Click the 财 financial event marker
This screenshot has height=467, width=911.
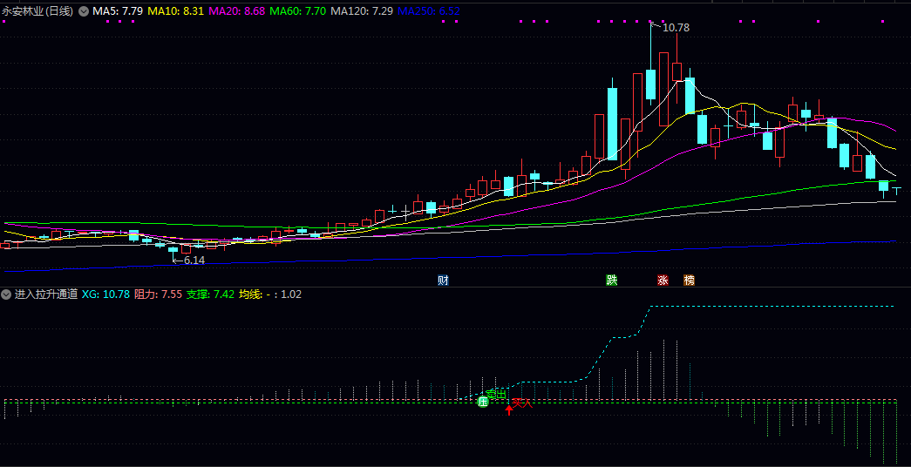(x=443, y=281)
